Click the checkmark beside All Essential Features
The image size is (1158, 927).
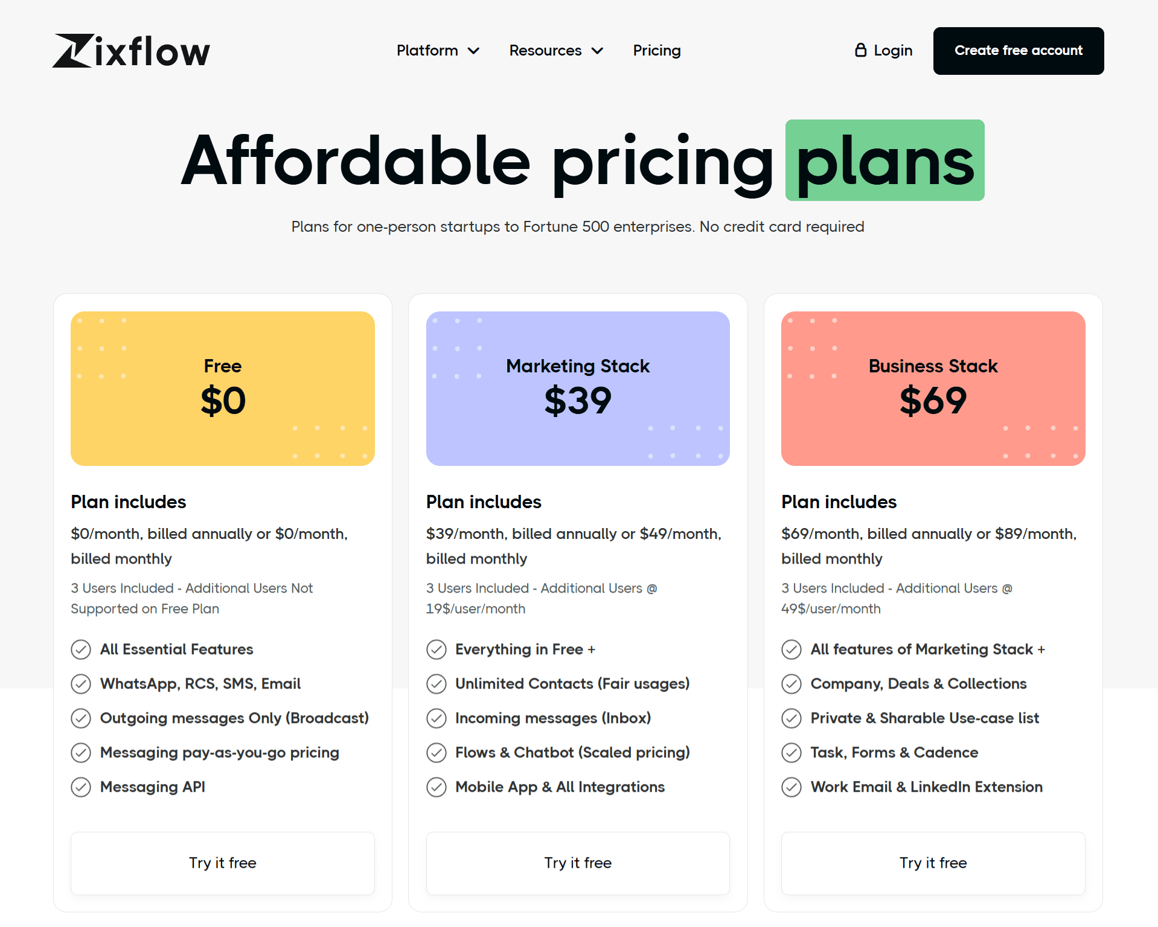[x=81, y=649]
